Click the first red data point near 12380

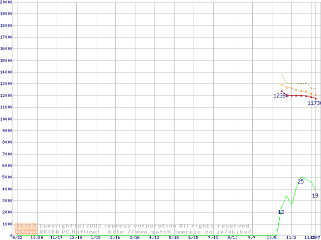point(282,91)
